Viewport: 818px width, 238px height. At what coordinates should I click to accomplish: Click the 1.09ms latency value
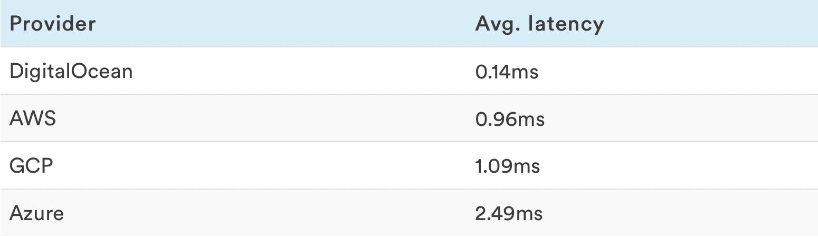[x=507, y=166]
